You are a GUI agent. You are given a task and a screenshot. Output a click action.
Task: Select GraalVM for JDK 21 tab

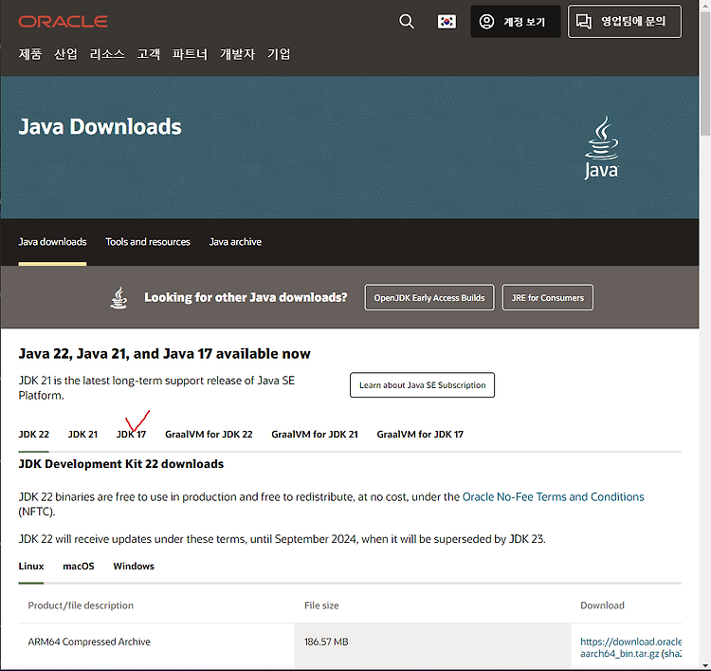[x=315, y=435]
